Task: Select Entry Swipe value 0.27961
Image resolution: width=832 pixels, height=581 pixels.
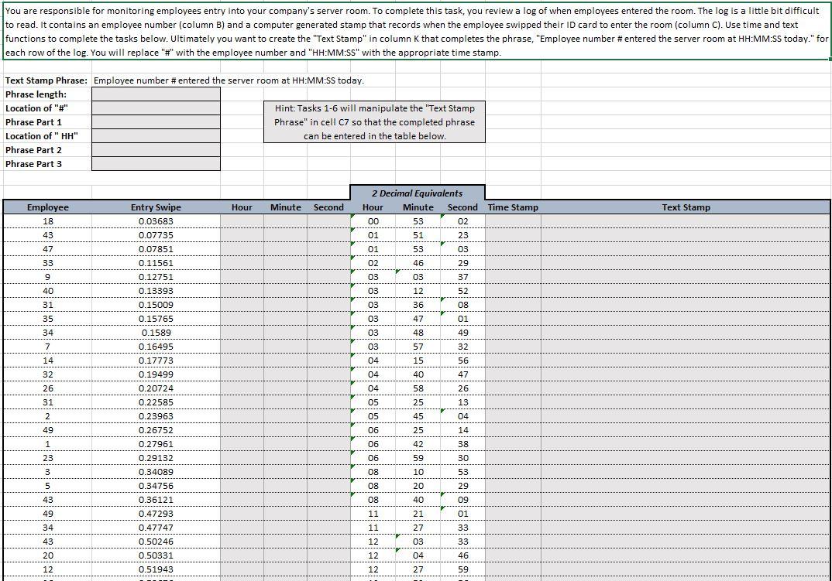Action: click(x=156, y=444)
